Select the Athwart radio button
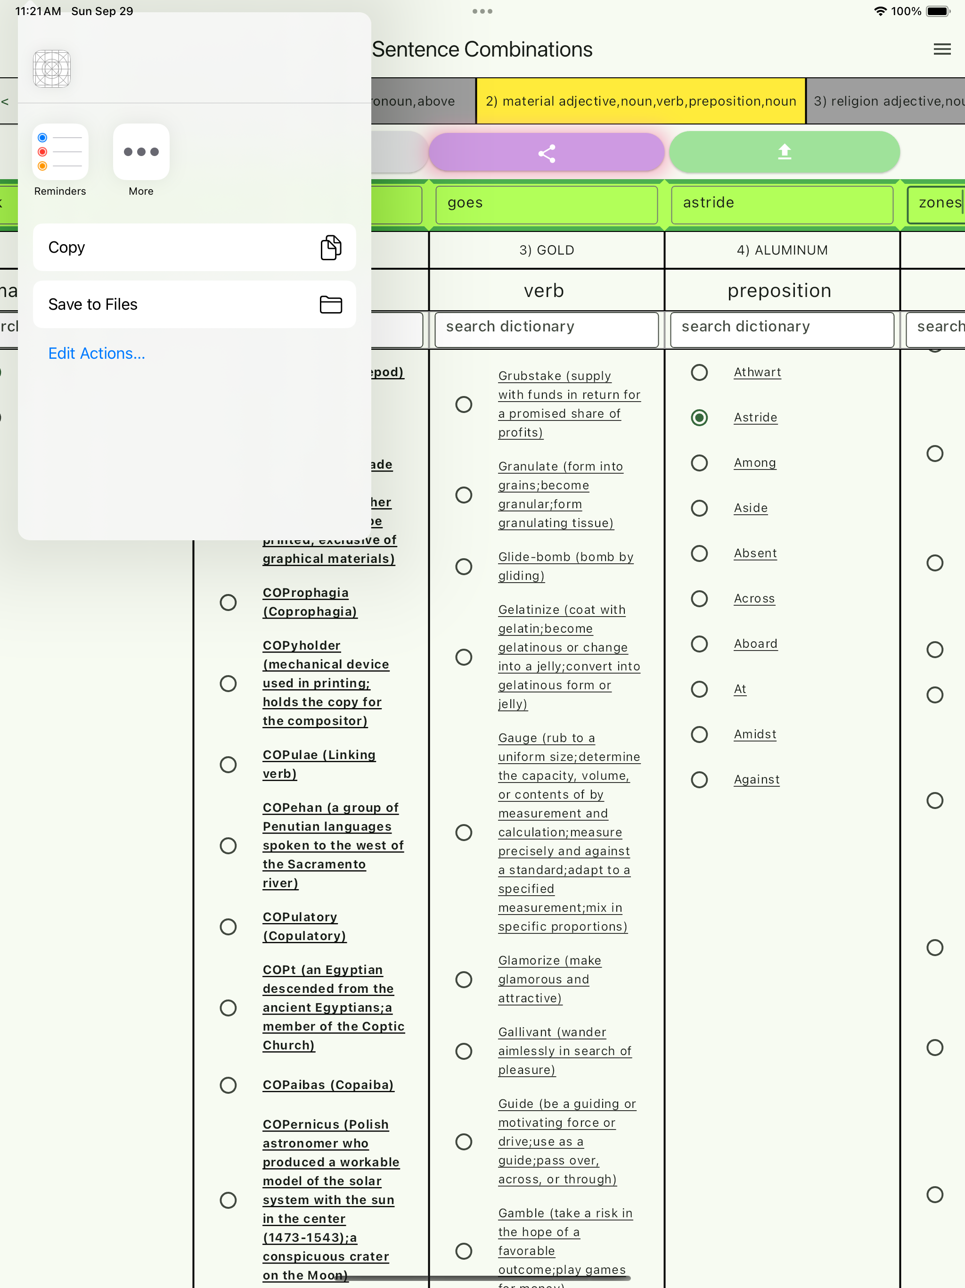This screenshot has height=1288, width=965. pos(699,372)
